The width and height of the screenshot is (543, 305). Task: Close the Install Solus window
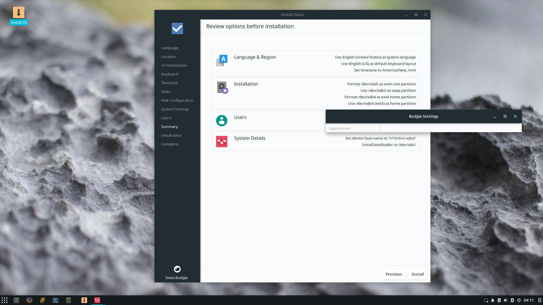click(x=425, y=15)
